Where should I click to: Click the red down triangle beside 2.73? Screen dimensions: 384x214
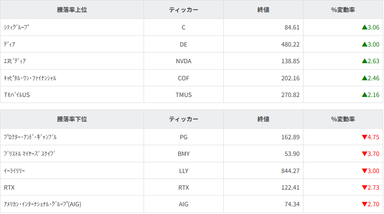click(364, 188)
